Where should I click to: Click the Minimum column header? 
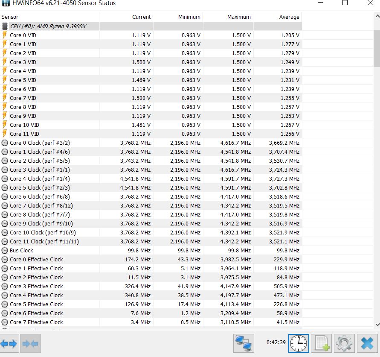178,17
